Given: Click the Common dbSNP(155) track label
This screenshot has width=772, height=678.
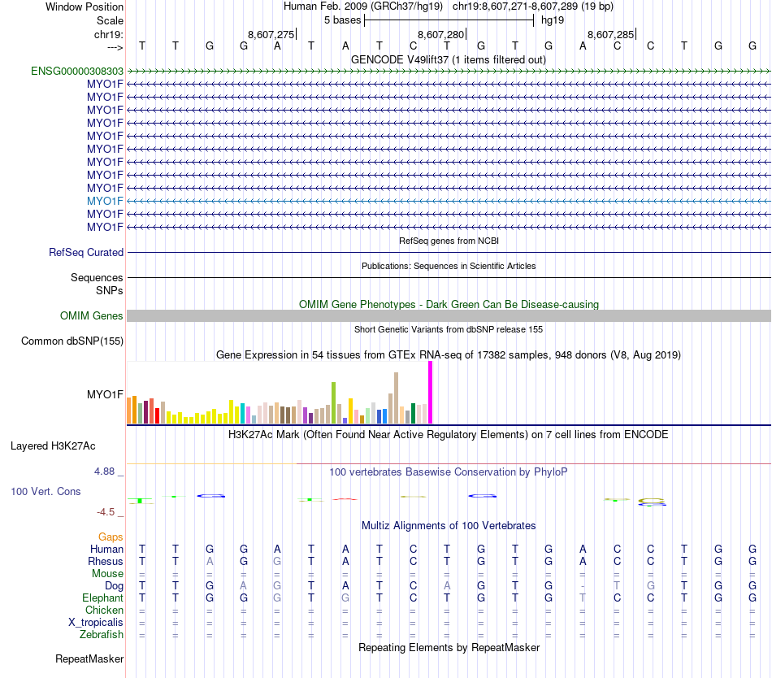Looking at the screenshot, I should (x=72, y=341).
